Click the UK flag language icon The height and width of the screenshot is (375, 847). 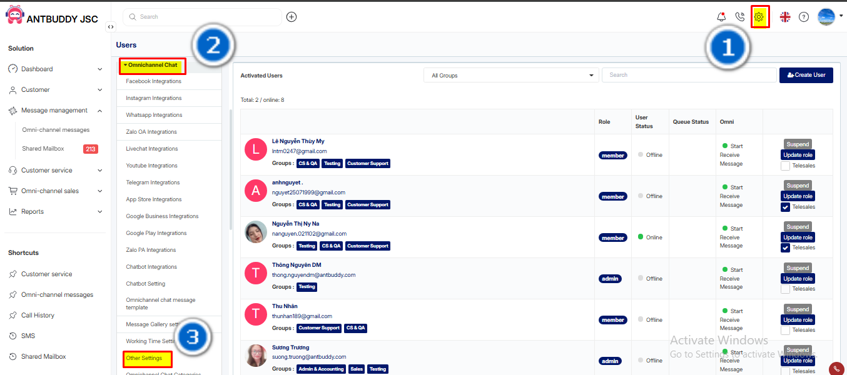coord(784,17)
